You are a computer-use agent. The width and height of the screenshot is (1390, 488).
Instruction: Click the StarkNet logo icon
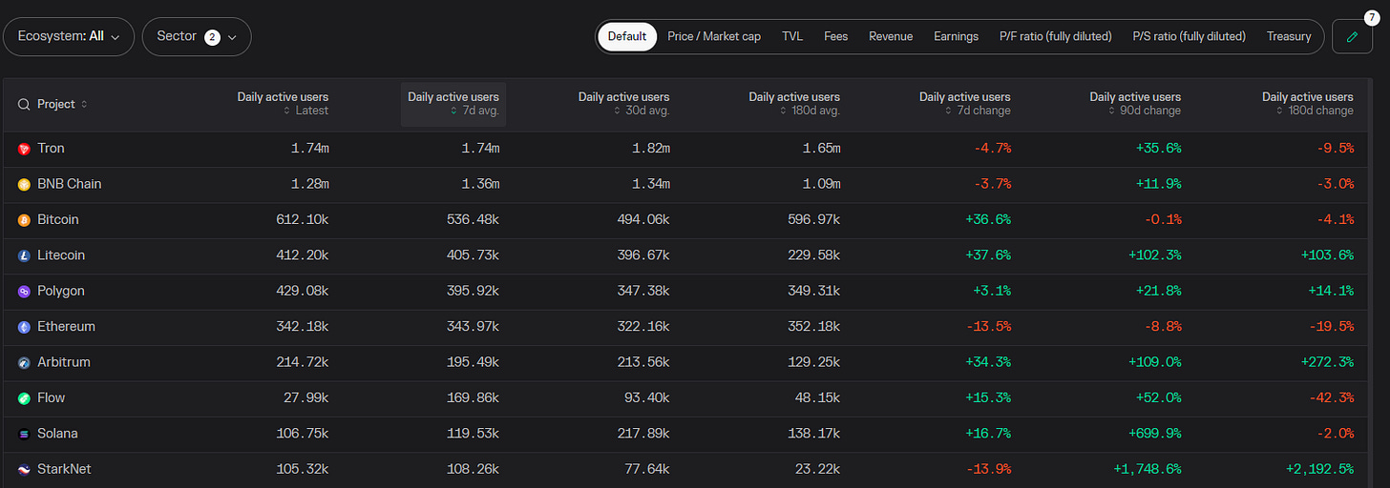(x=24, y=470)
